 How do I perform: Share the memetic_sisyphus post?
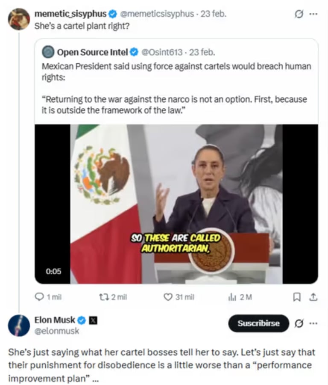point(313,297)
